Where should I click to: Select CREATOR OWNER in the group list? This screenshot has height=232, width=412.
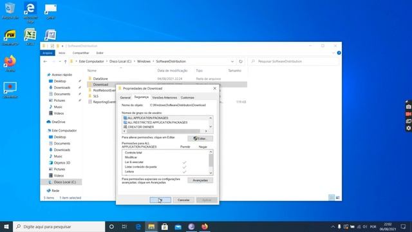[x=141, y=127]
